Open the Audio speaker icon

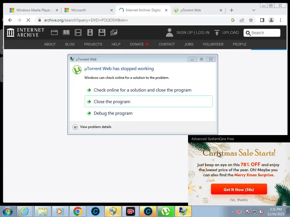(90, 32)
